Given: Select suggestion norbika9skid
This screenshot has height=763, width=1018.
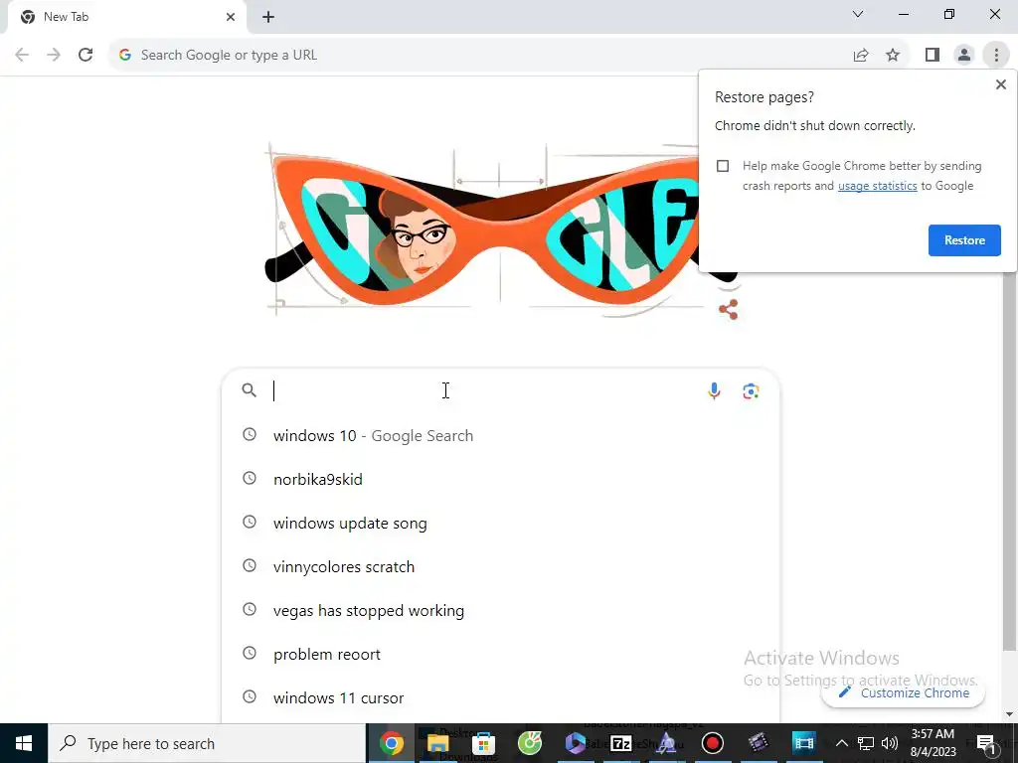Looking at the screenshot, I should (x=500, y=480).
